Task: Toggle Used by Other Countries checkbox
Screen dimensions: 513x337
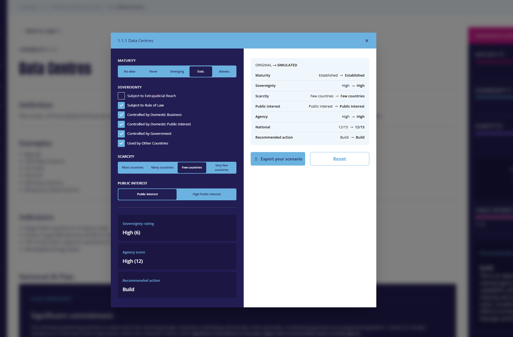Action: pyautogui.click(x=121, y=143)
